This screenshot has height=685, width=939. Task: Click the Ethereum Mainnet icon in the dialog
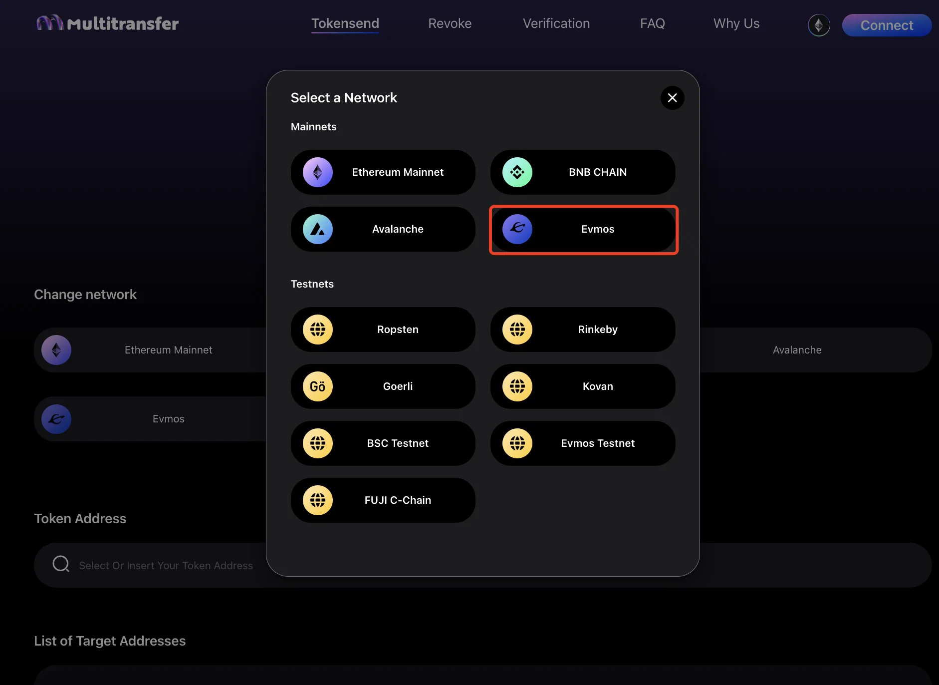(x=318, y=172)
